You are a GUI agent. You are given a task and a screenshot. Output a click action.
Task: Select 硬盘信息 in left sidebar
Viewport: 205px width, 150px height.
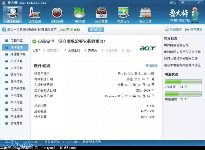(16, 75)
